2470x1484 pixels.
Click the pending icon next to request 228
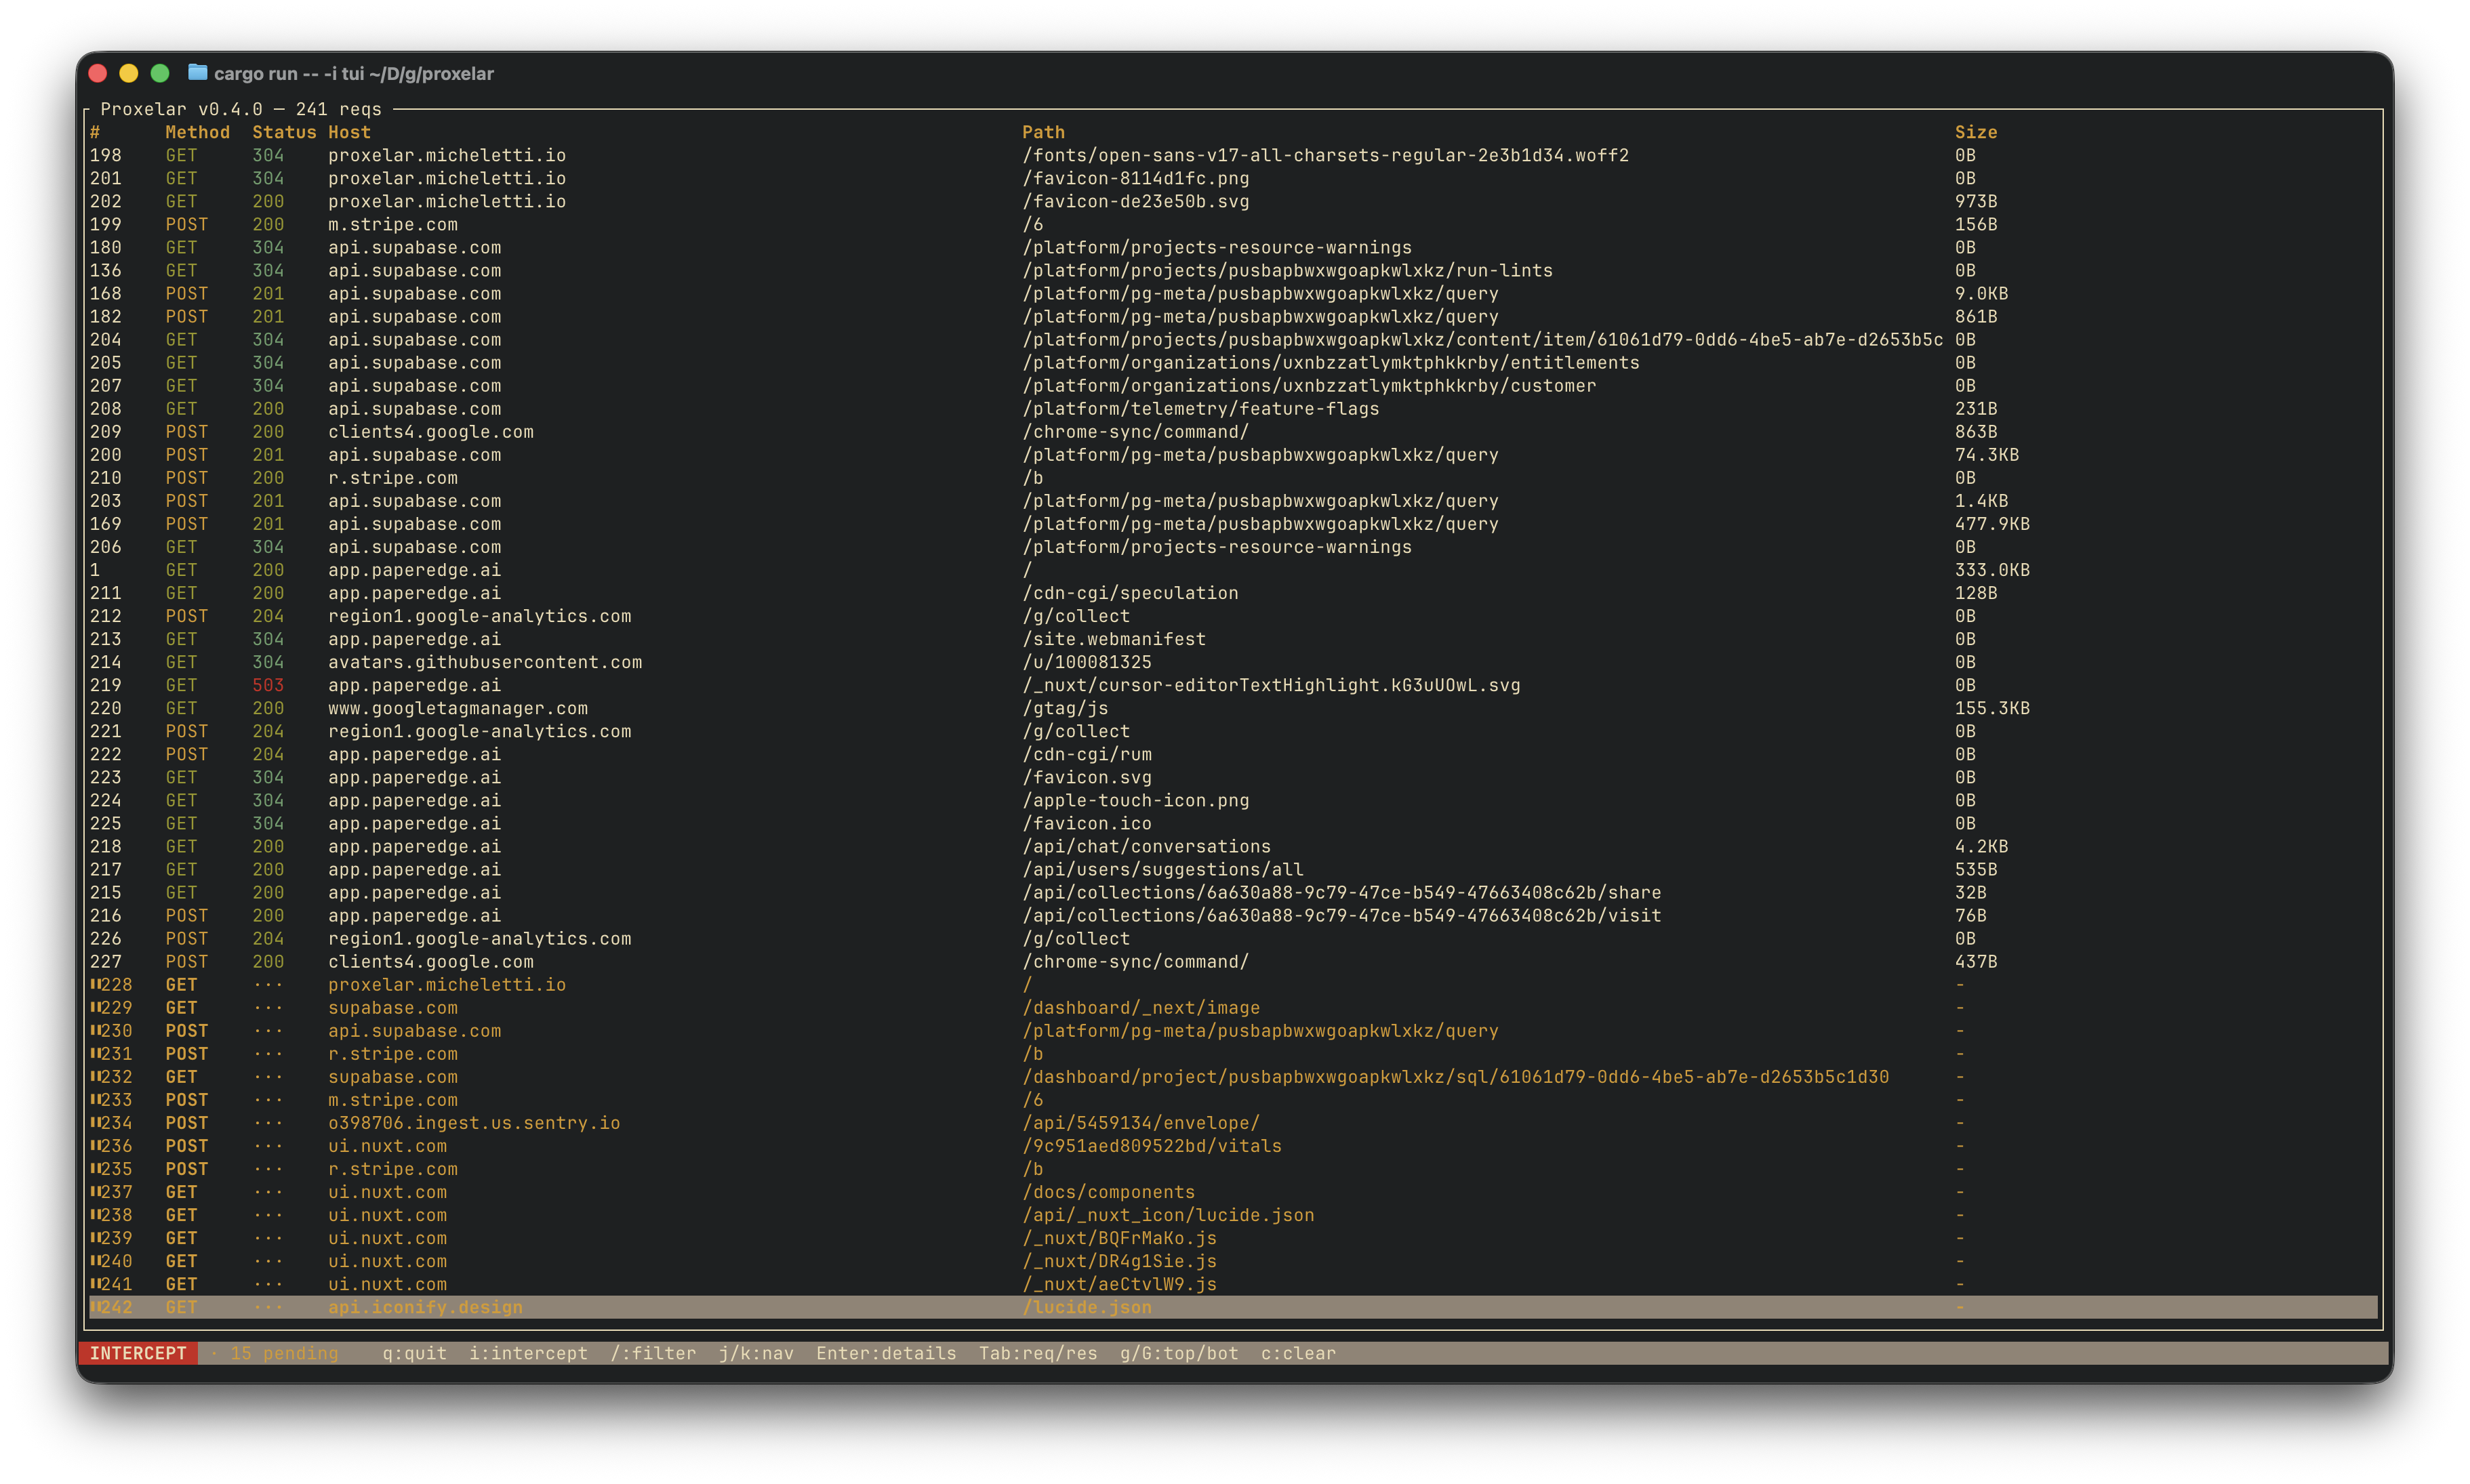pyautogui.click(x=97, y=984)
